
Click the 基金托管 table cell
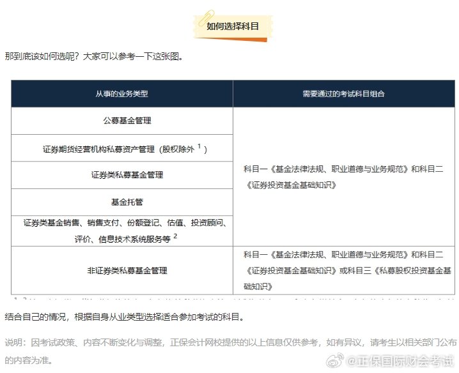(x=122, y=202)
